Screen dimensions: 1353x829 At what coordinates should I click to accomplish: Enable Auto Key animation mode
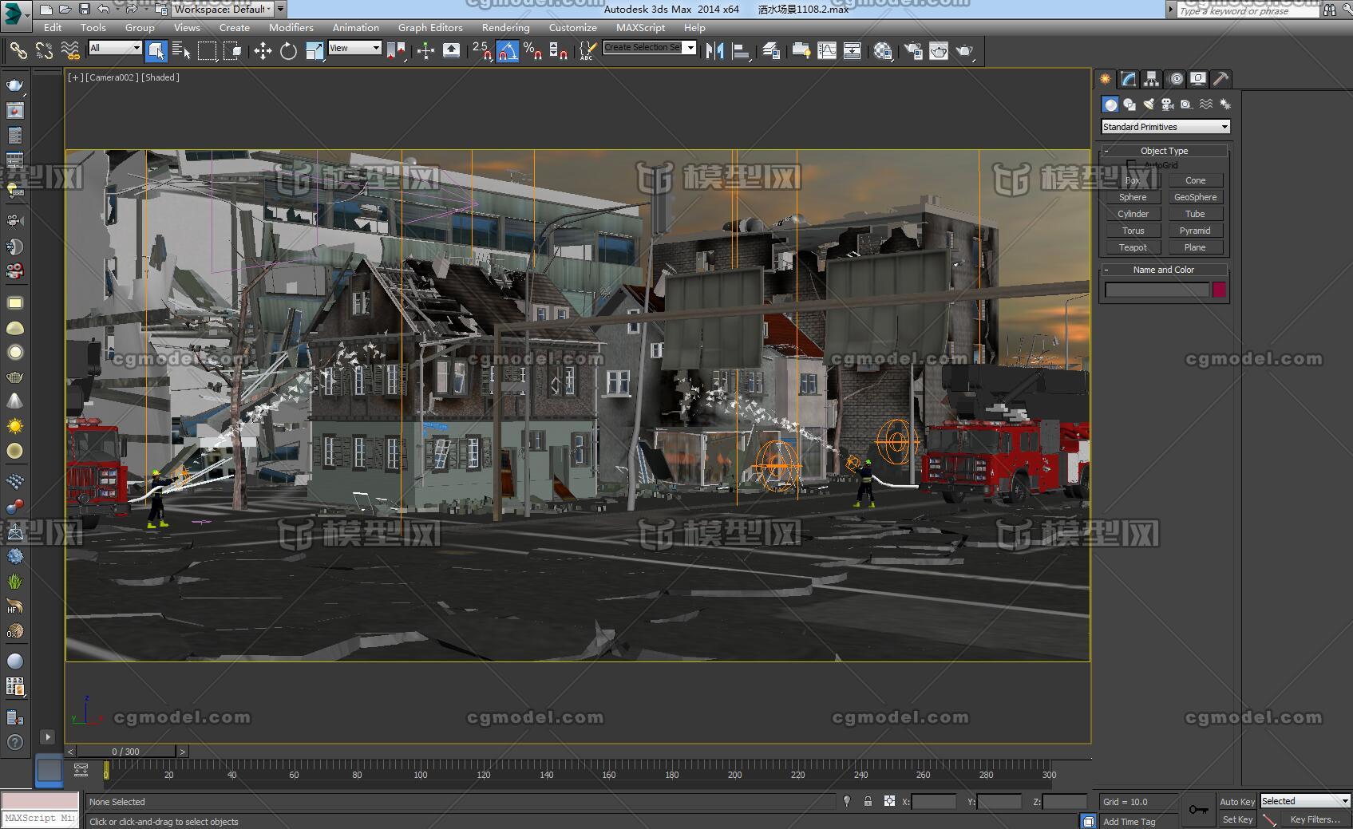(x=1236, y=801)
